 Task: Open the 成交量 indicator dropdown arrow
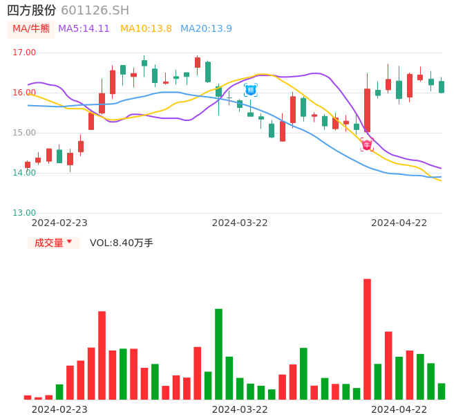[x=69, y=242]
